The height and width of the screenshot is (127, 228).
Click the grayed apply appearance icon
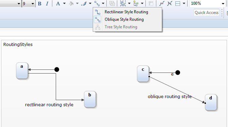[112, 3]
